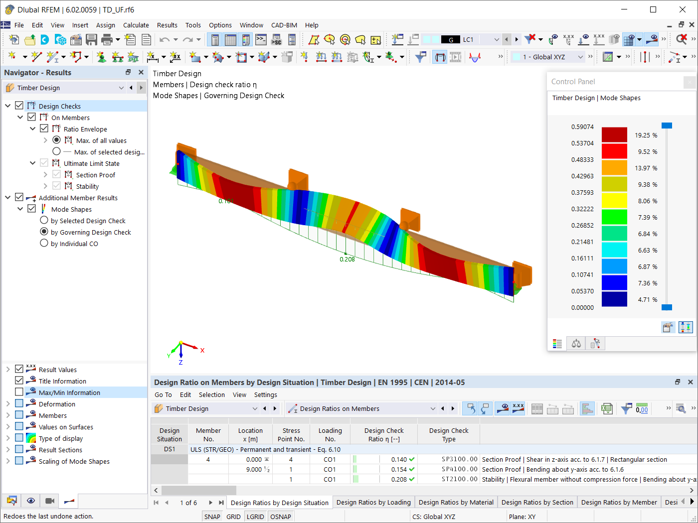This screenshot has width=698, height=523.
Task: Select by Selected Design Check radio button
Action: pyautogui.click(x=44, y=220)
